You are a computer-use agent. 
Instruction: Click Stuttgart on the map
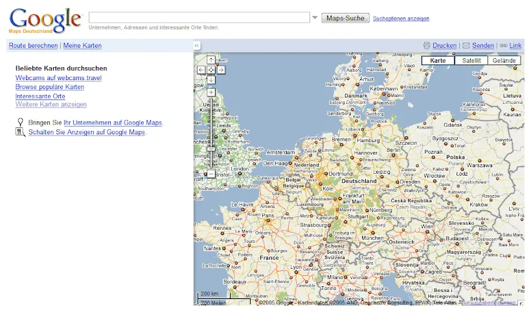357,216
